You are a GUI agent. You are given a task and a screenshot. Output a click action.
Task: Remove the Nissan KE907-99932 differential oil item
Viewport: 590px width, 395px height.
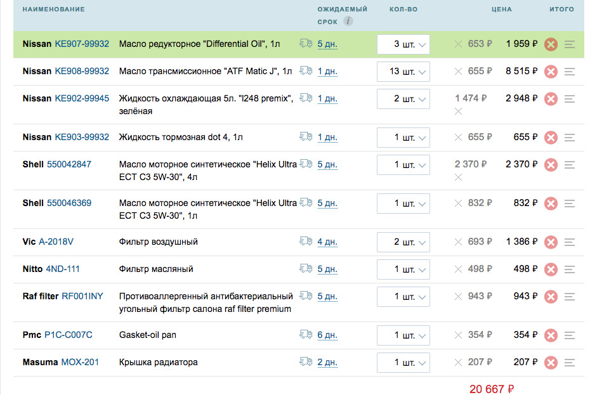pos(551,44)
